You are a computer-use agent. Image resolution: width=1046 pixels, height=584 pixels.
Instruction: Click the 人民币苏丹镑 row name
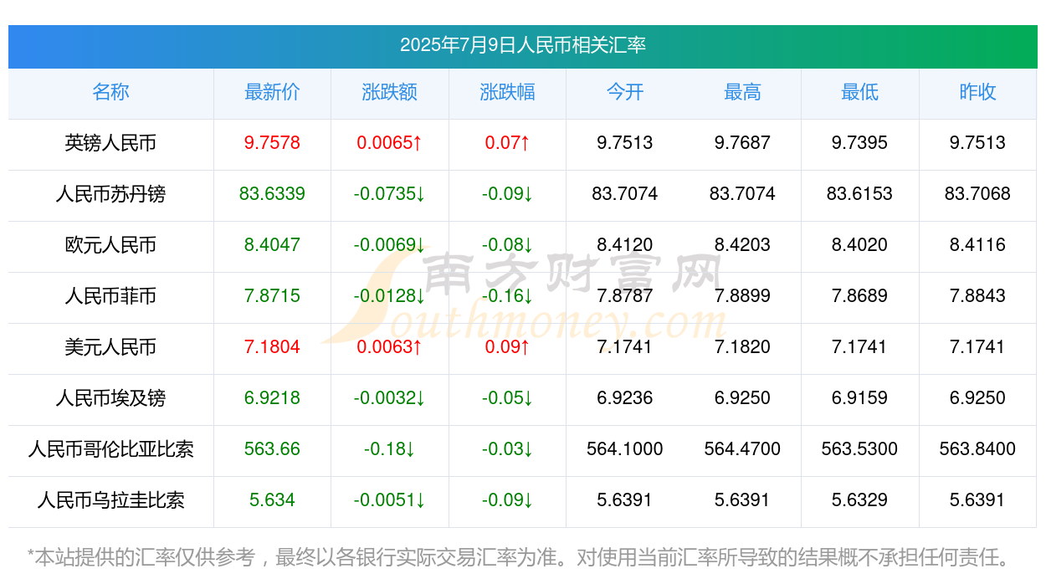110,194
